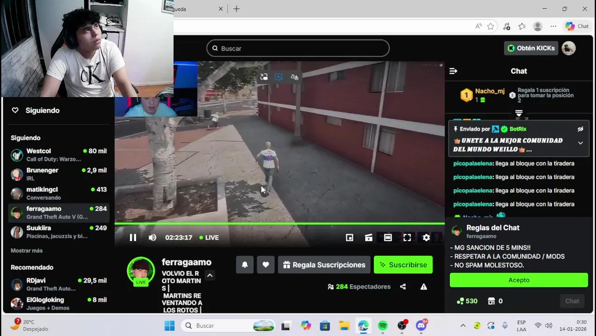The image size is (596, 336).
Task: Pause the live stream video
Action: tap(133, 238)
